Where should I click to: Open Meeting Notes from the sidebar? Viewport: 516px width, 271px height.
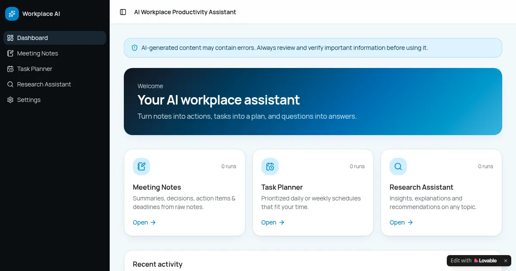pyautogui.click(x=55, y=53)
